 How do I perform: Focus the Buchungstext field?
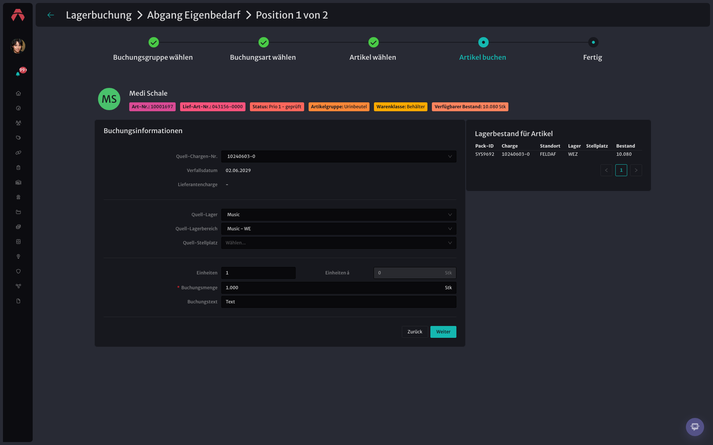tap(339, 302)
